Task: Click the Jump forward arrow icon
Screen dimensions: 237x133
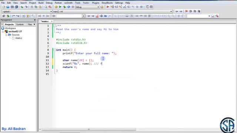Action: tap(181, 11)
